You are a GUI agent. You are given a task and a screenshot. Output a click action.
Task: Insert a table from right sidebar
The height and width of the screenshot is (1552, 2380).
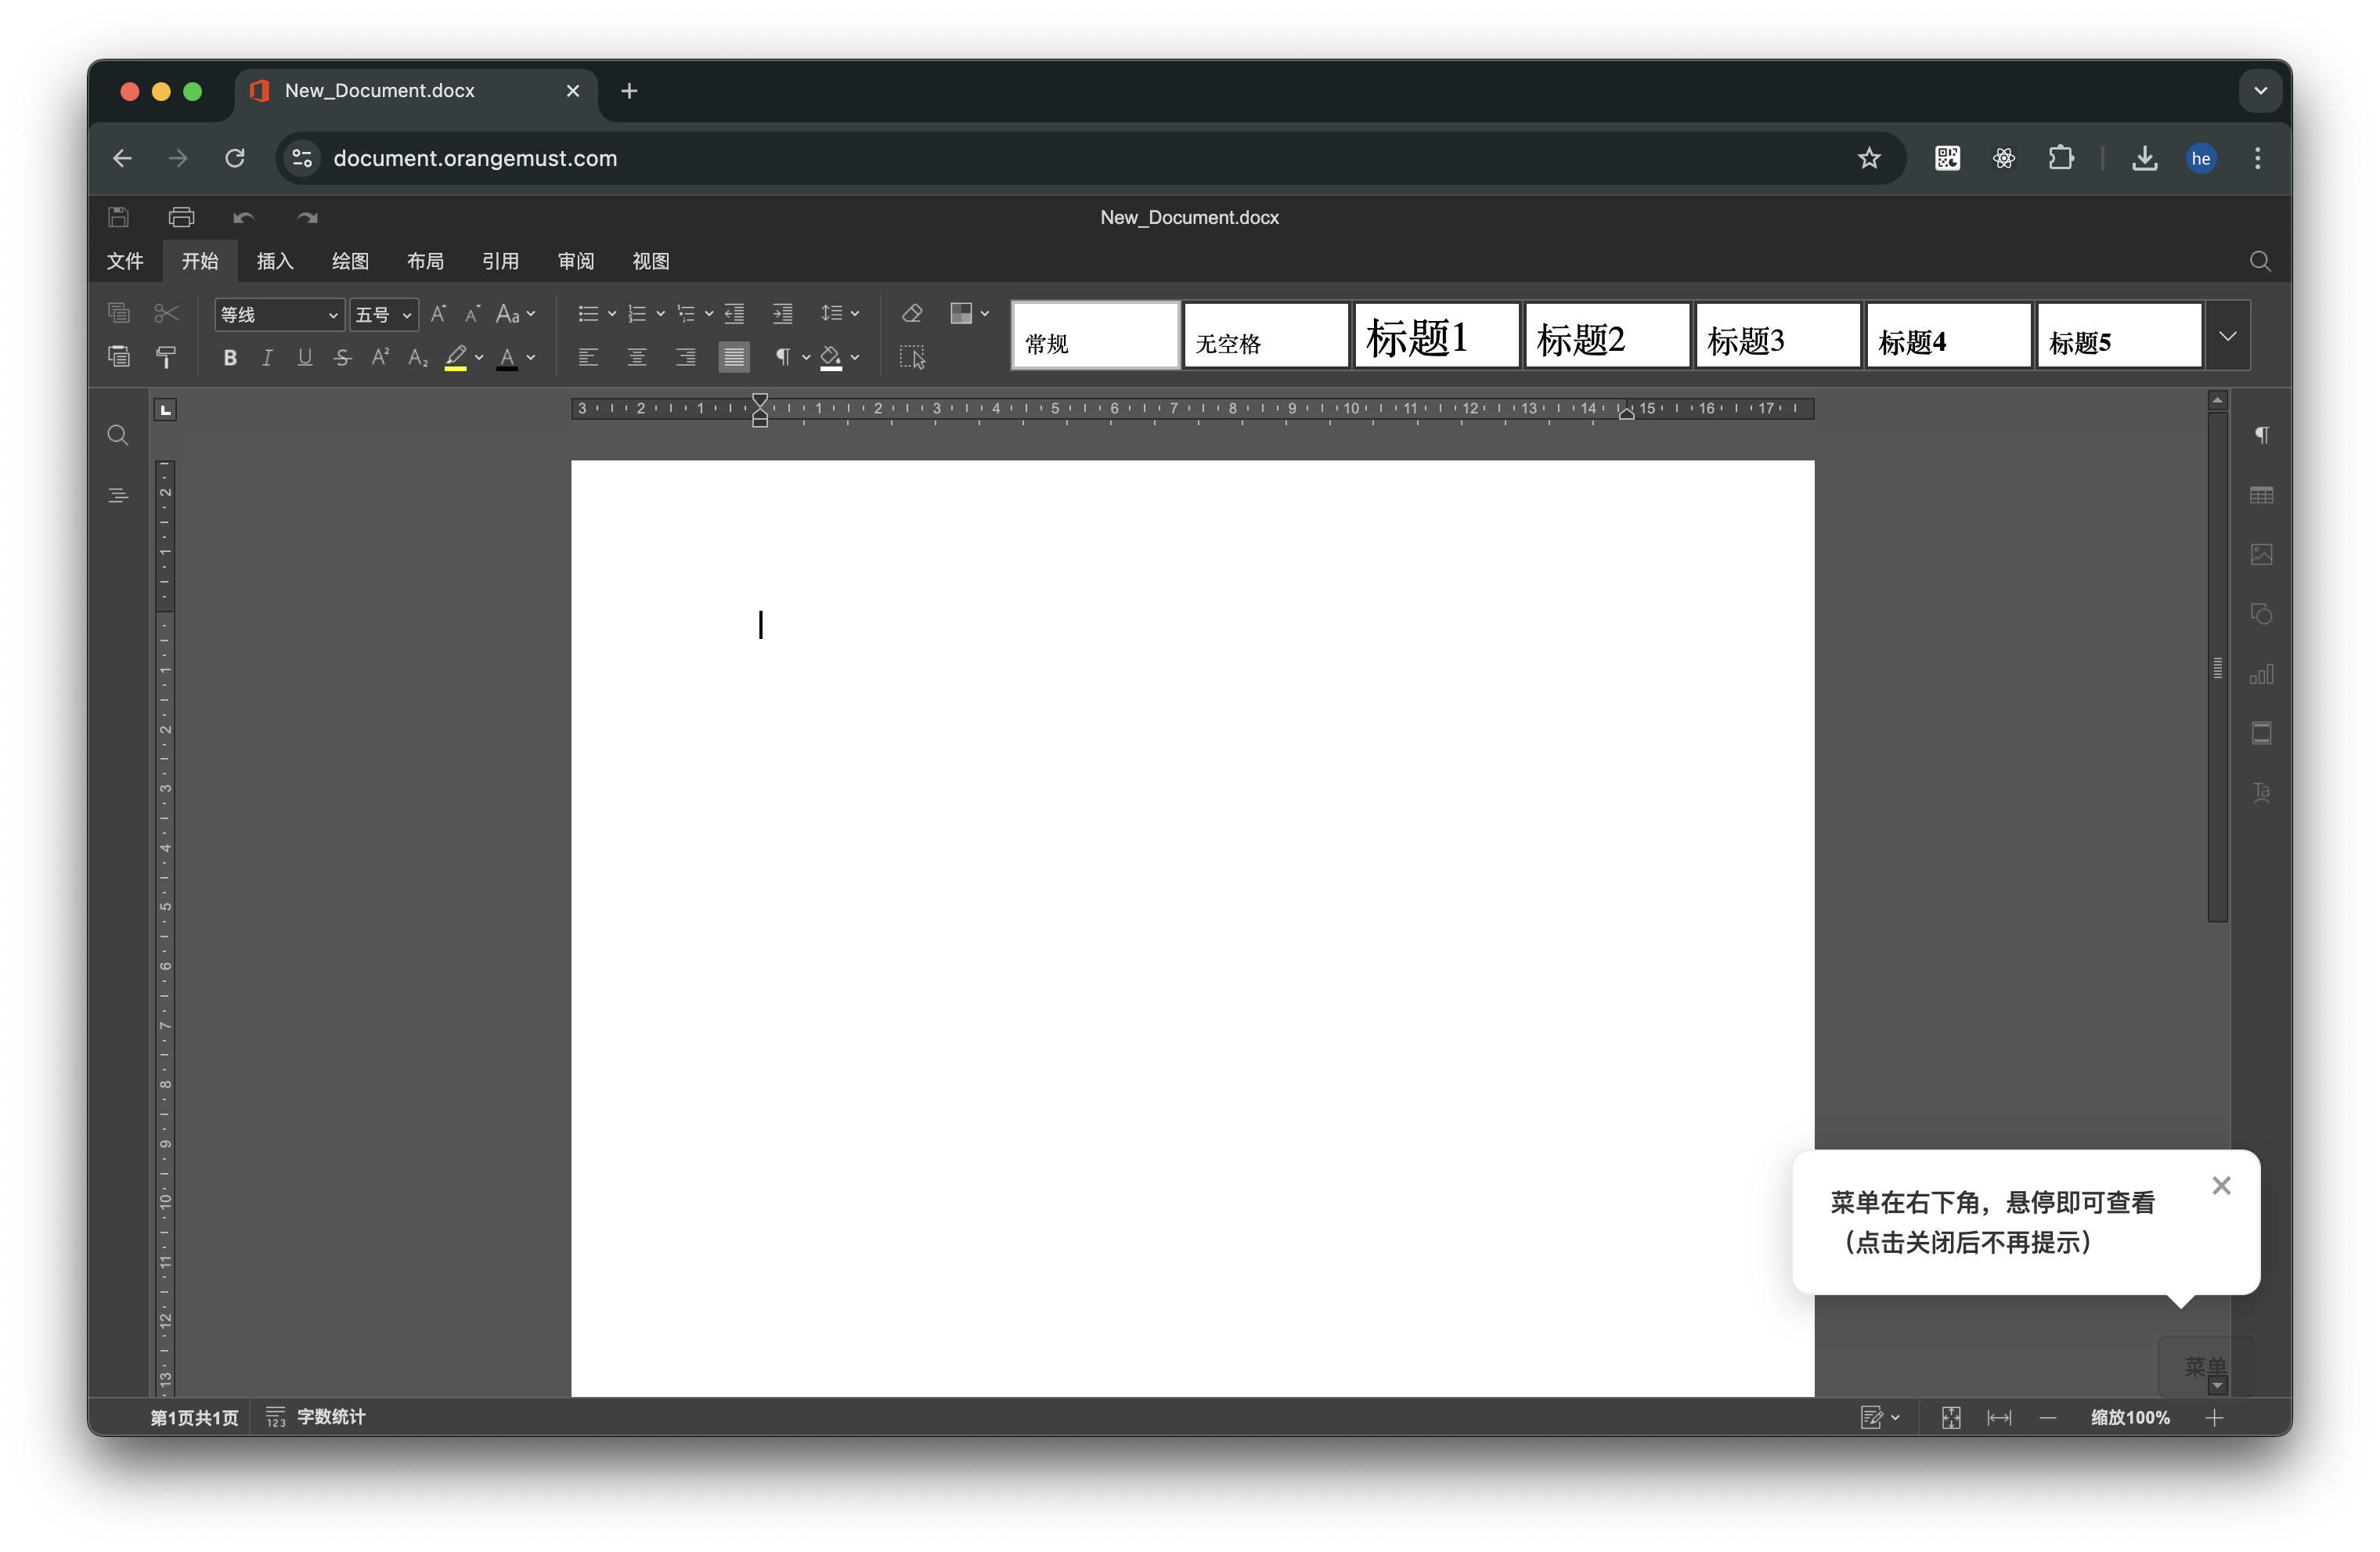pos(2261,496)
